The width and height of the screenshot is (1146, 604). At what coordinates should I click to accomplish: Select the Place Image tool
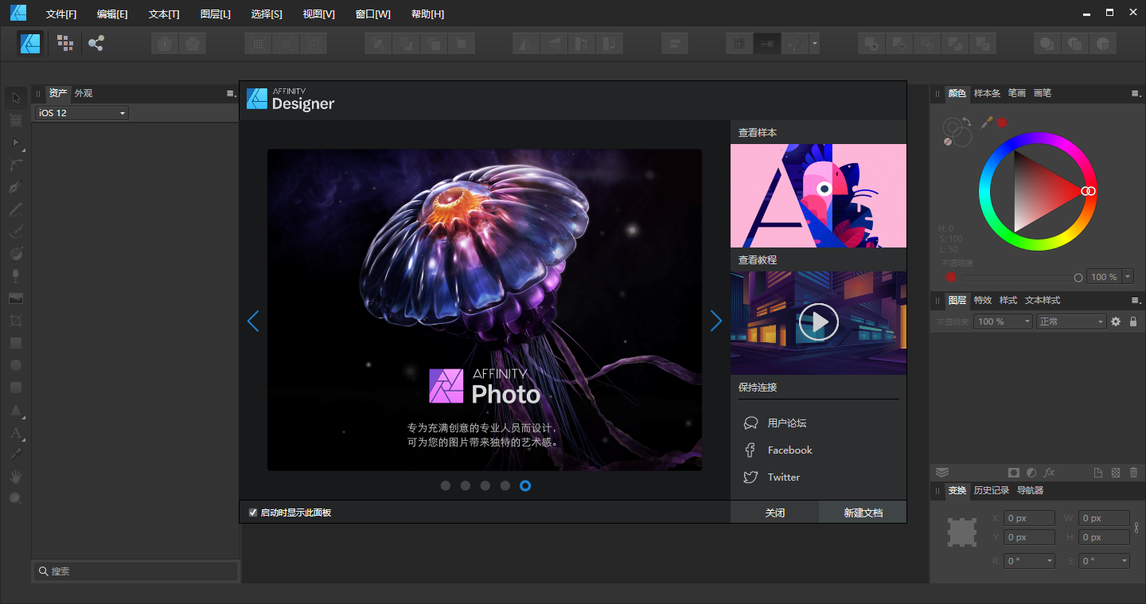[x=16, y=298]
